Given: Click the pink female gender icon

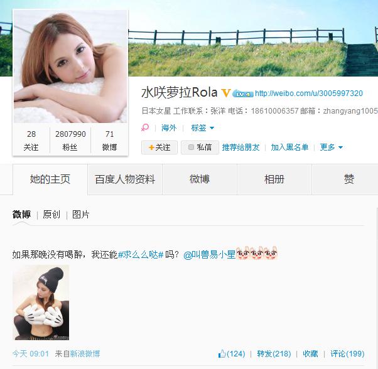Looking at the screenshot, I should pos(145,127).
